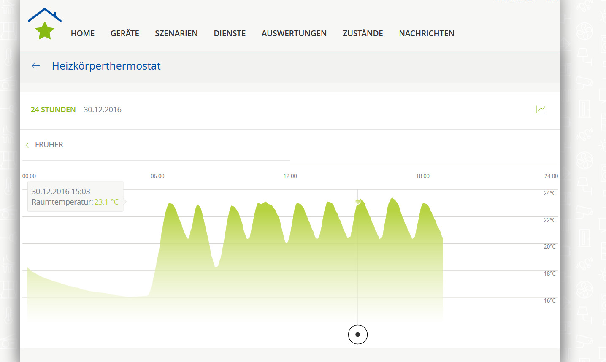This screenshot has width=606, height=362.
Task: Go back using the left arrow icon
Action: (36, 66)
